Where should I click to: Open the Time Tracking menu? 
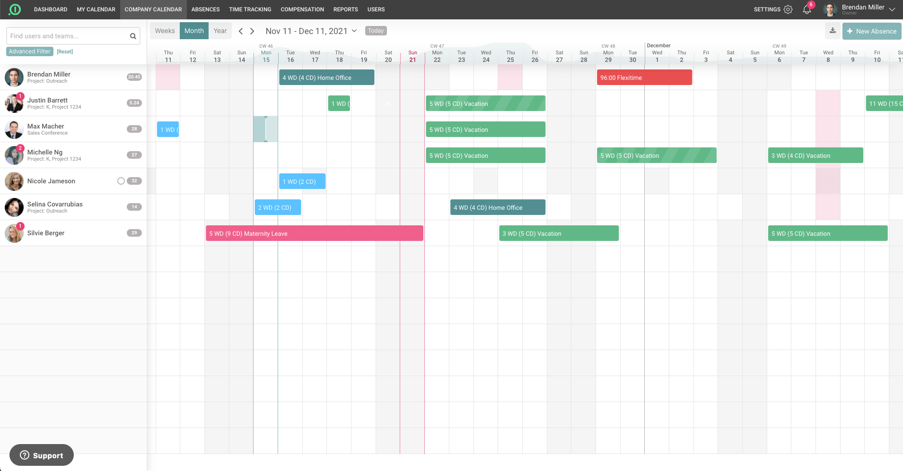coord(250,9)
